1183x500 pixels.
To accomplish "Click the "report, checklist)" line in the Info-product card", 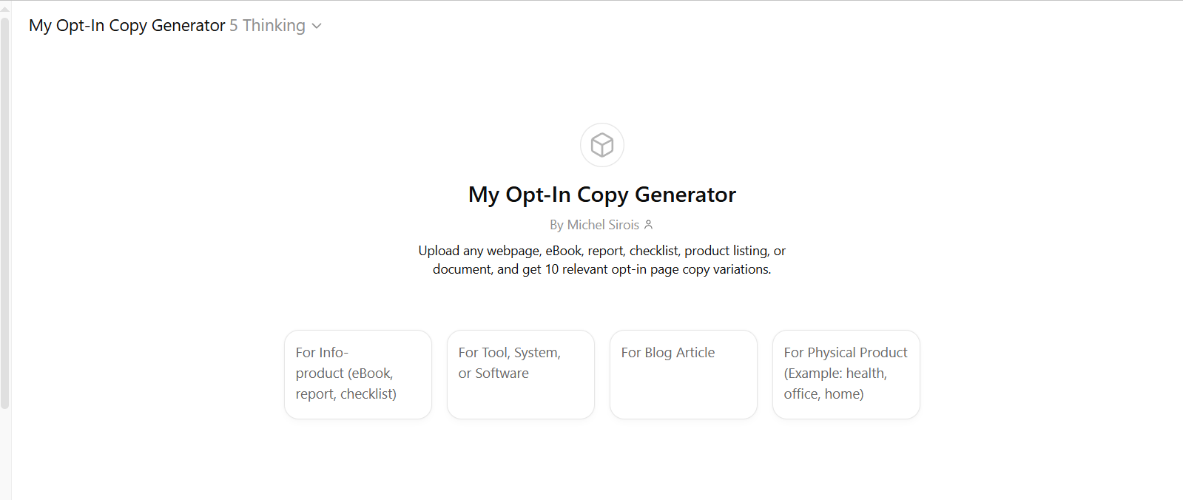I will (x=346, y=394).
